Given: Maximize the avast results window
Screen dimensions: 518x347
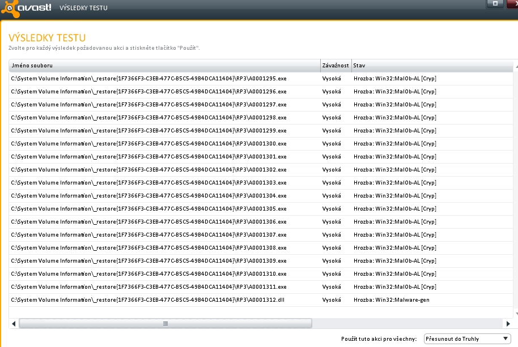Looking at the screenshot, I should pyautogui.click(x=495, y=3).
